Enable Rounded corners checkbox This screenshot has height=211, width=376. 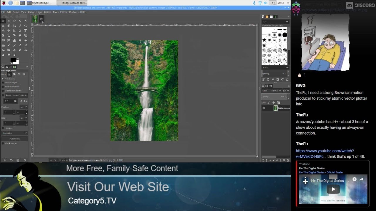(x=3, y=87)
